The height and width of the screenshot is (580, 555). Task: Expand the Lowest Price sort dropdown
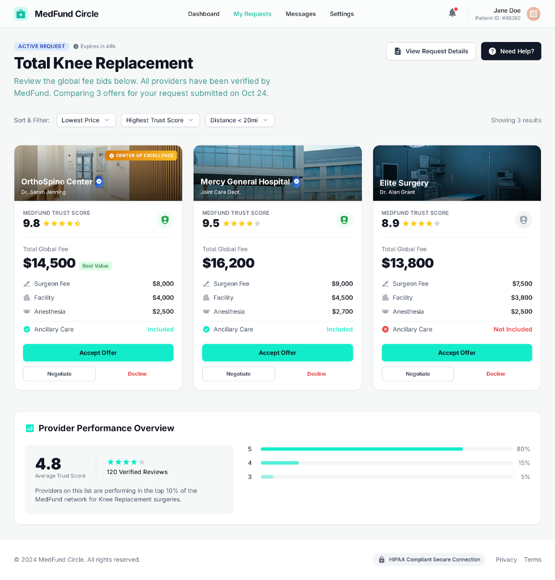[86, 120]
